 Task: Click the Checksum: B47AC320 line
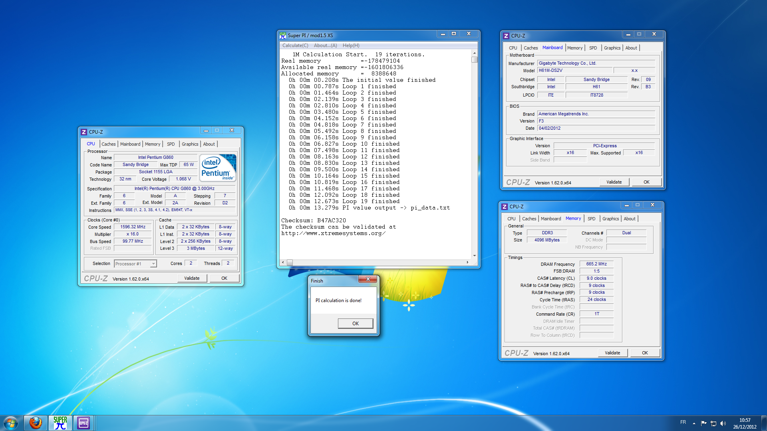(x=314, y=220)
